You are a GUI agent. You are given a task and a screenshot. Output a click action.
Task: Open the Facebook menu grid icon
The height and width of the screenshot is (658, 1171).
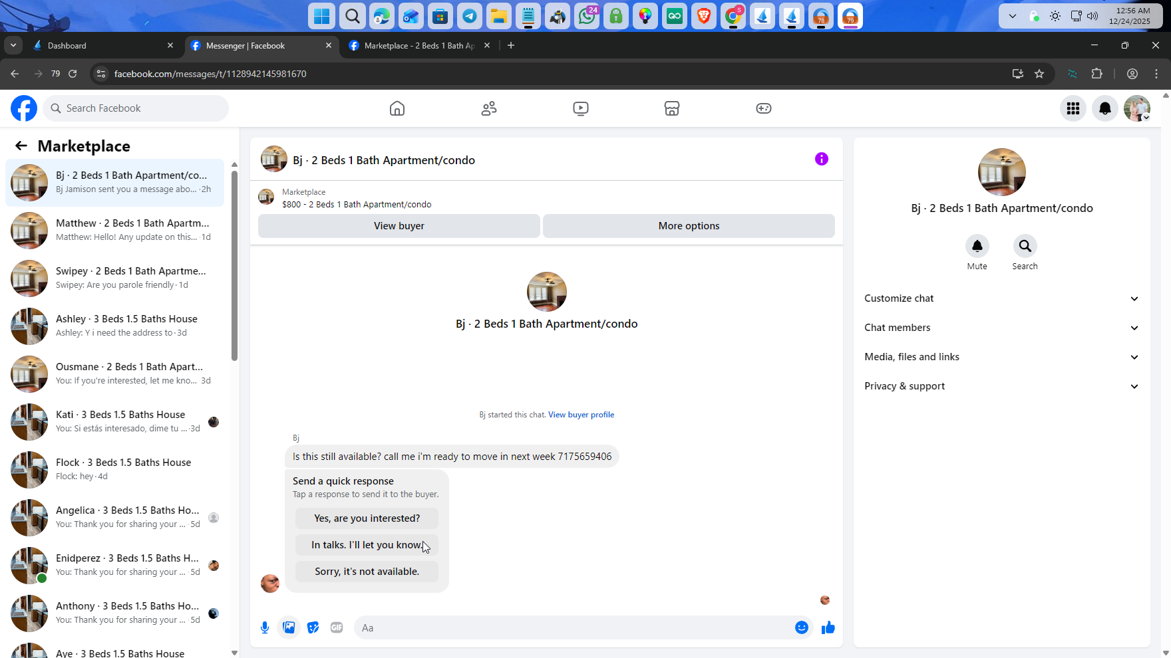pyautogui.click(x=1073, y=108)
